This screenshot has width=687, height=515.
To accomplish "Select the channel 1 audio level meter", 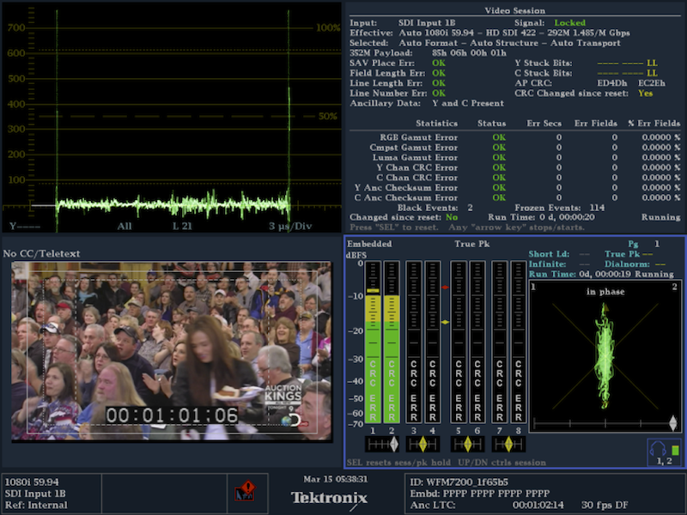I will pos(372,343).
